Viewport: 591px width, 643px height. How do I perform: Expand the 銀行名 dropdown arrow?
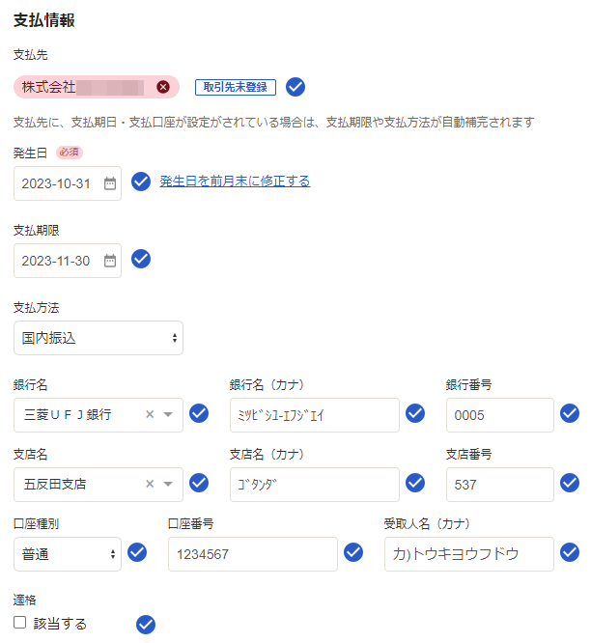(168, 415)
